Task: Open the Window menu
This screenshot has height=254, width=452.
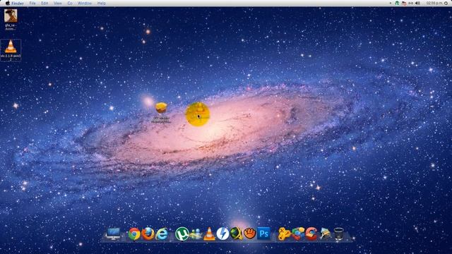Action: tap(85, 3)
